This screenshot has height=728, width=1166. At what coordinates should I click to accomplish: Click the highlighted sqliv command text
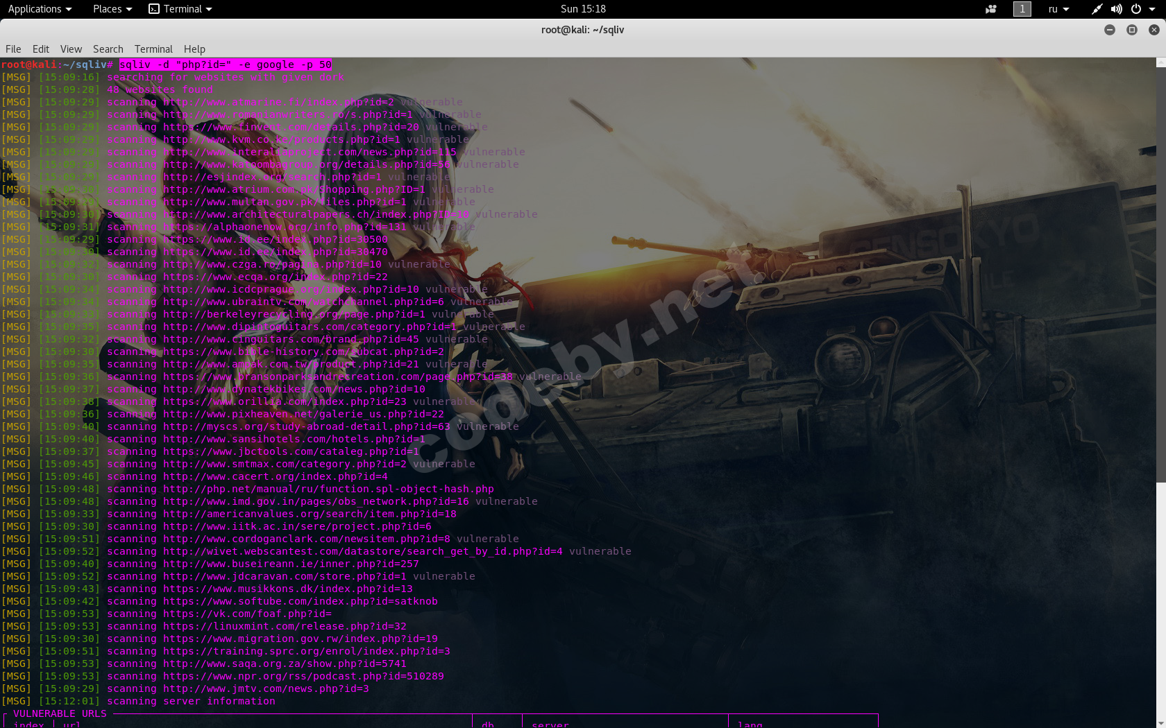tap(226, 64)
